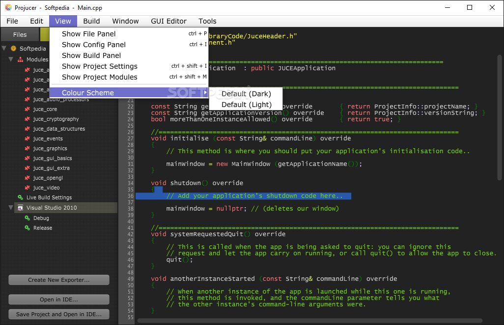504x325 pixels.
Task: Click the juce_gui_extra module icon
Action: pos(28,168)
